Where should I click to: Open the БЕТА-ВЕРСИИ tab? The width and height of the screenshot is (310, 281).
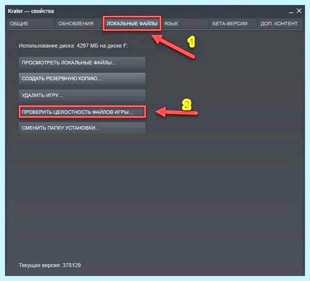point(233,23)
